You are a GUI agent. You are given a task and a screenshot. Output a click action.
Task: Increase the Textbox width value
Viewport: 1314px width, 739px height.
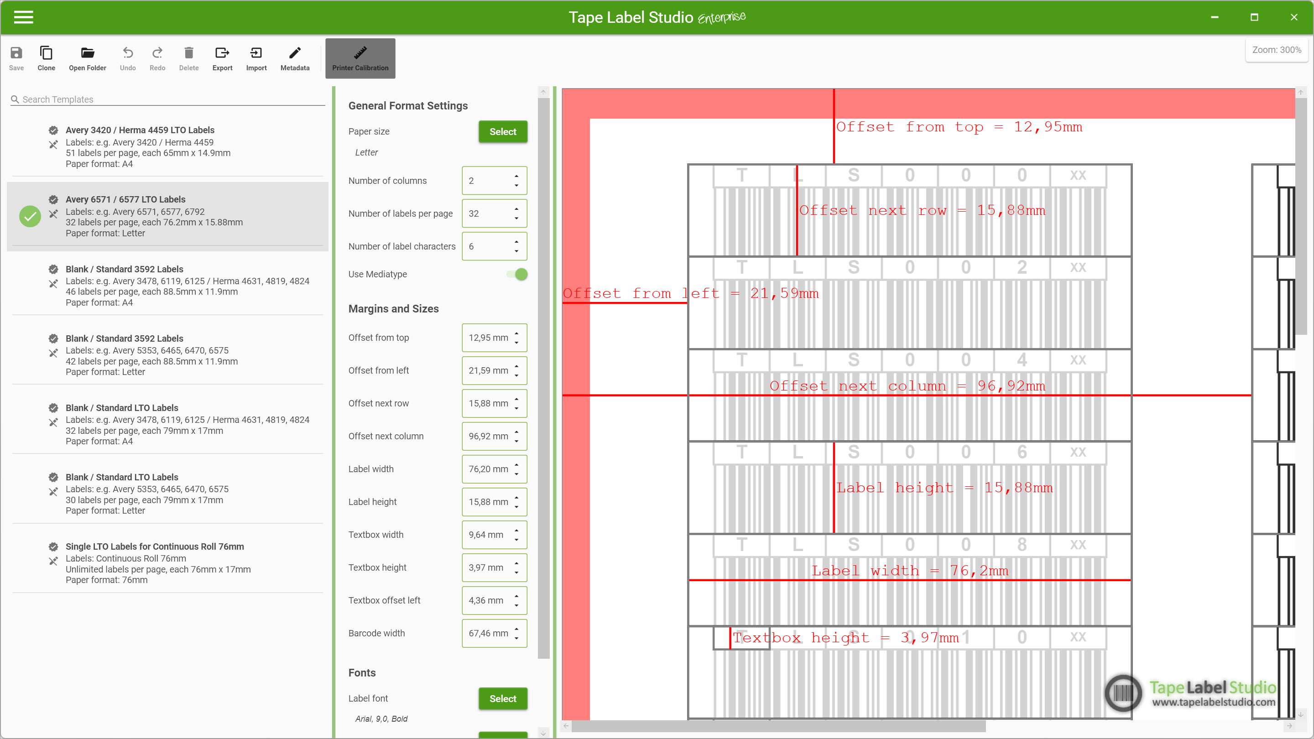[517, 531]
